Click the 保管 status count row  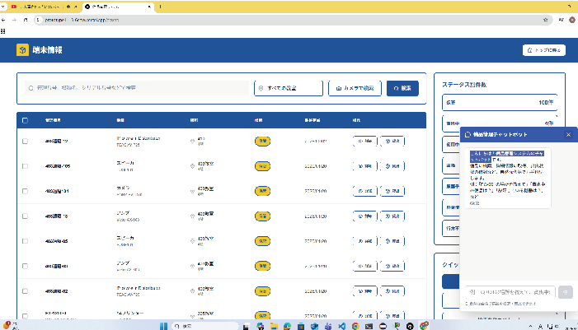[x=500, y=103]
